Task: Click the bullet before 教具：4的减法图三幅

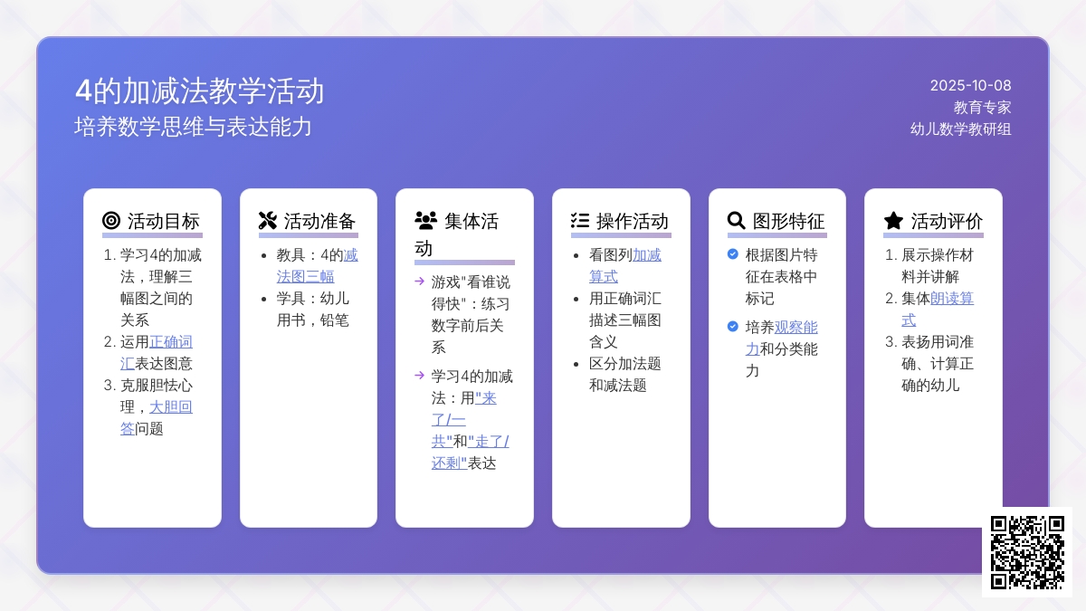Action: click(x=262, y=255)
